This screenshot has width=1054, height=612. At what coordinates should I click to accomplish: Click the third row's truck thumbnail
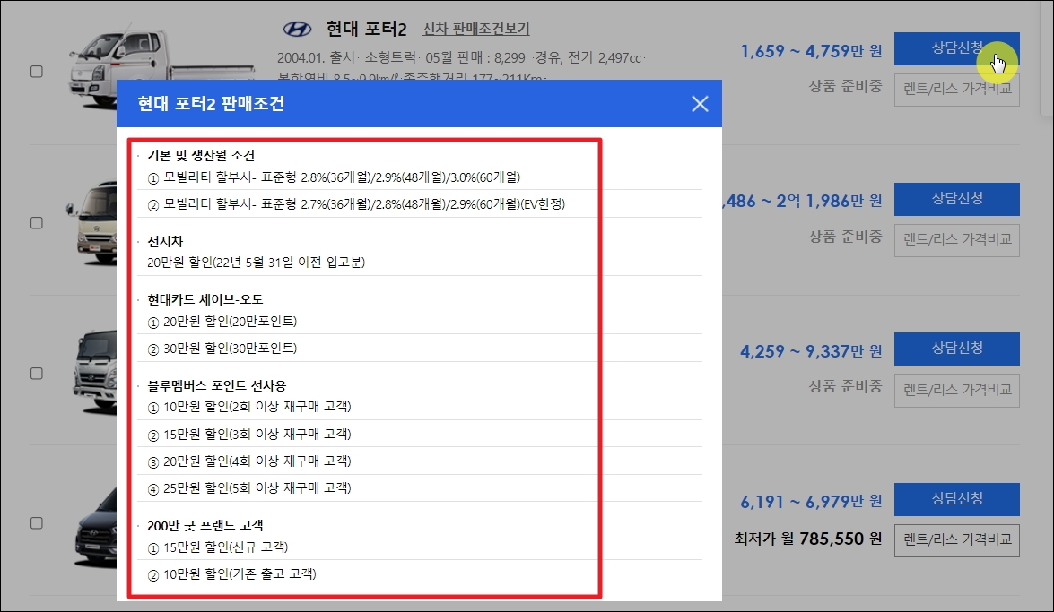click(x=94, y=371)
